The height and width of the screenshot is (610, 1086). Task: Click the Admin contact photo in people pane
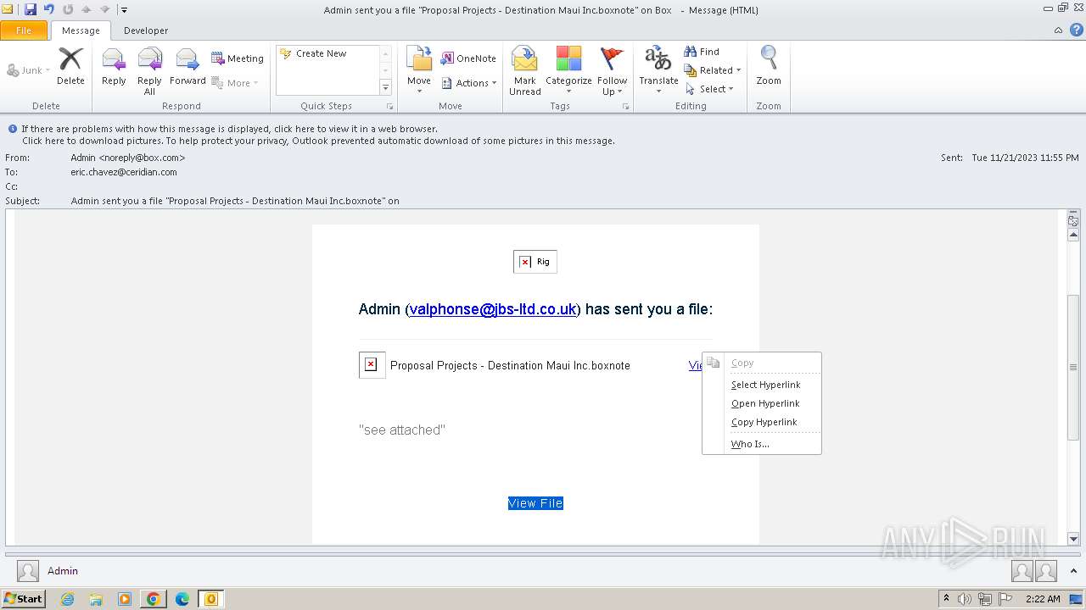[28, 571]
